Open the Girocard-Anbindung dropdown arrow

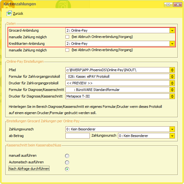click(172, 31)
